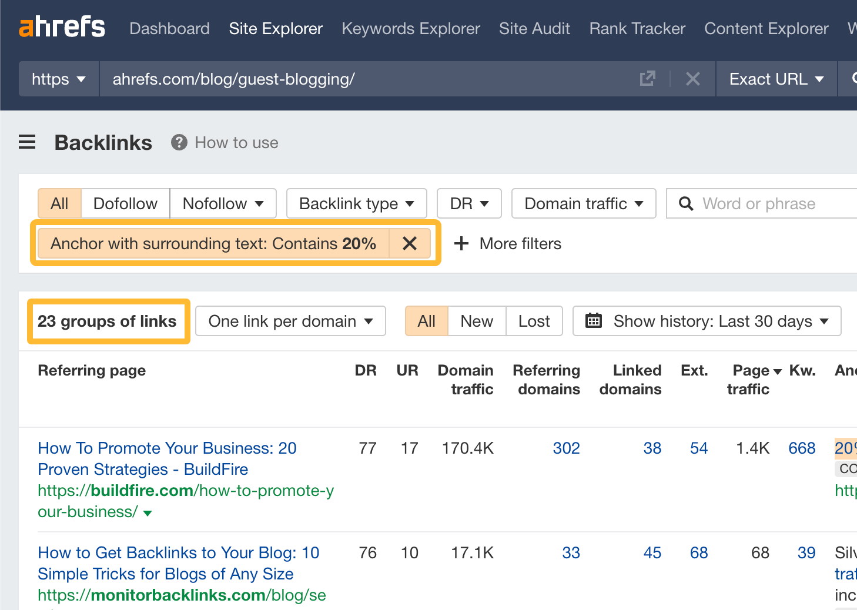Remove the anchor text filter via its X
This screenshot has height=610, width=857.
click(x=410, y=243)
